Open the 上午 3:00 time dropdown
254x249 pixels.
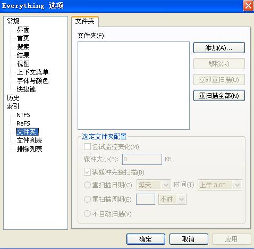[220, 185]
